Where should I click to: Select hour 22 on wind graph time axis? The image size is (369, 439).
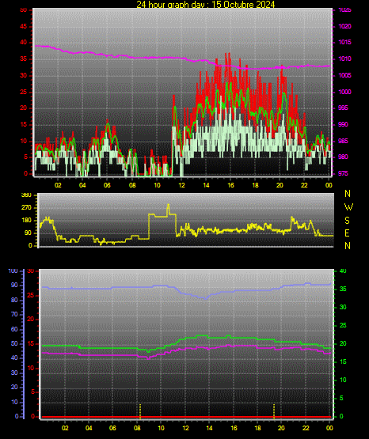pos(304,185)
